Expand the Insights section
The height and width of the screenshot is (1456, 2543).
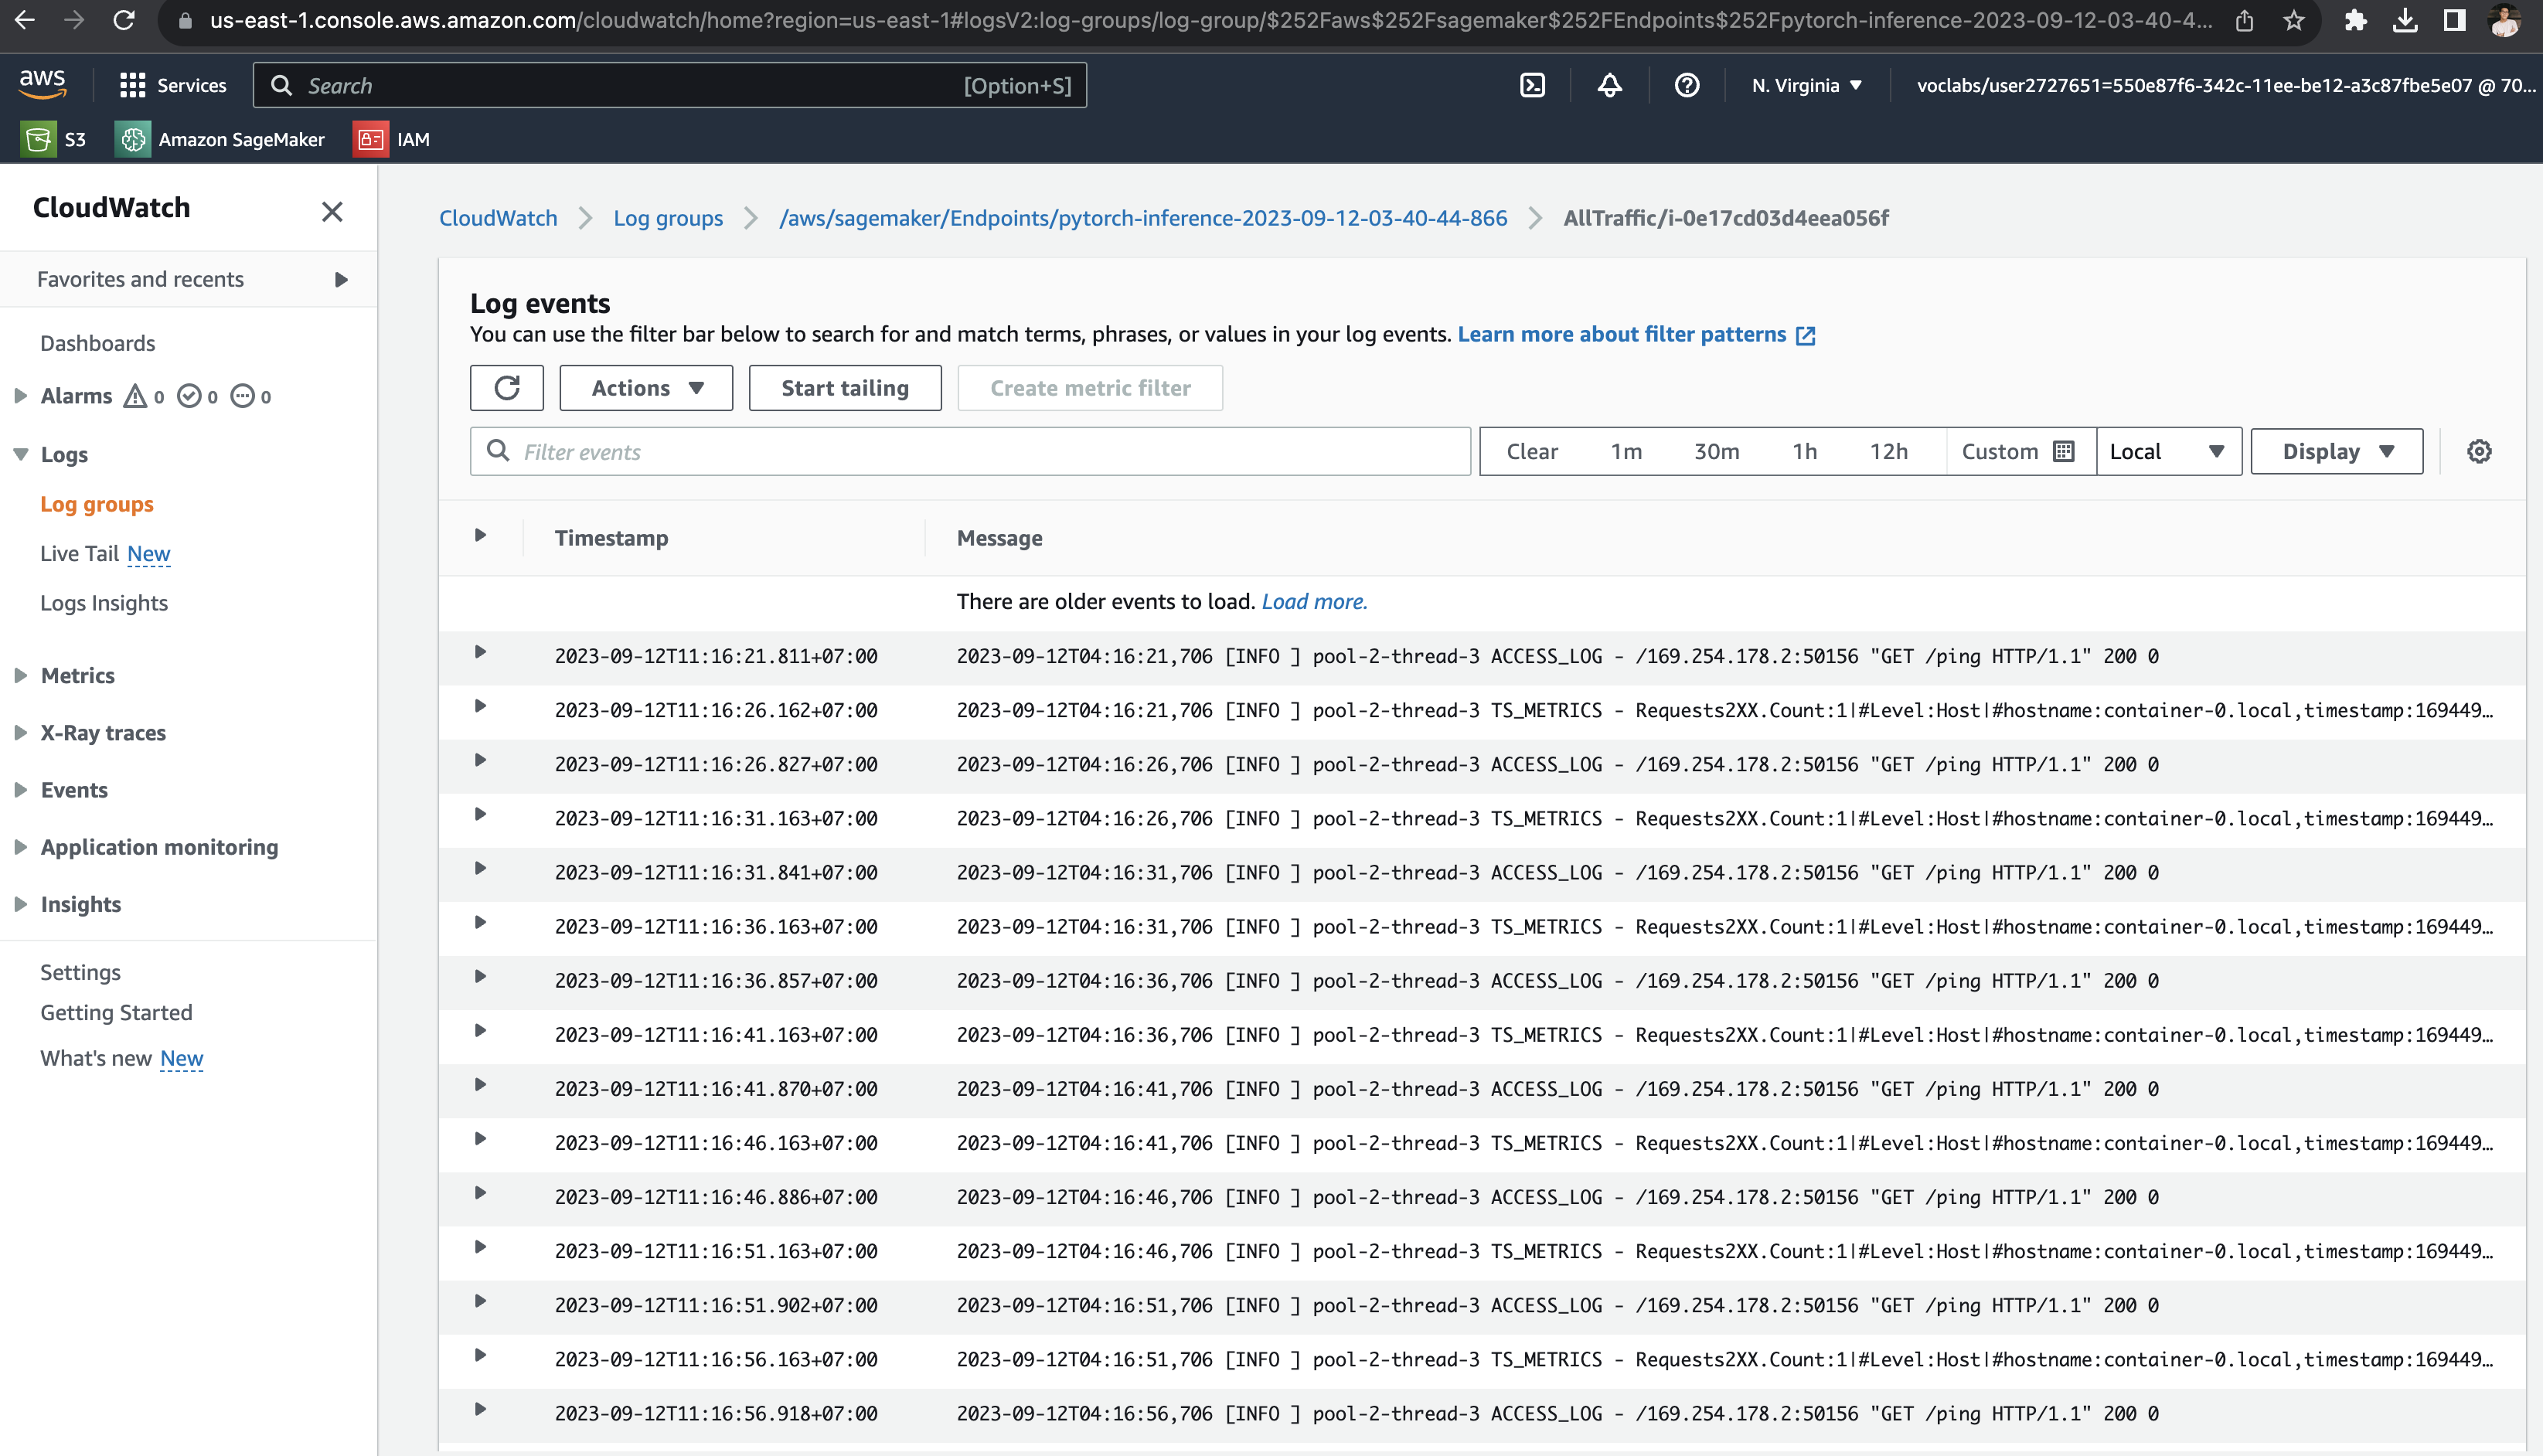click(20, 904)
